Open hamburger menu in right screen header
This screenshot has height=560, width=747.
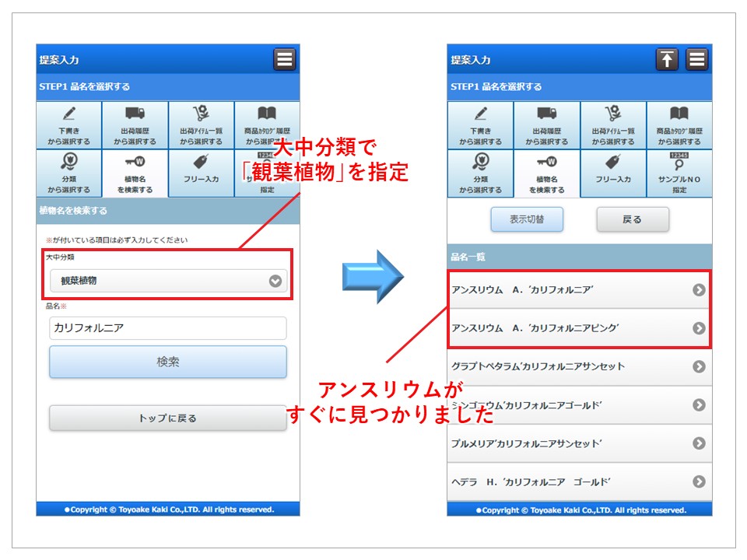(x=696, y=60)
